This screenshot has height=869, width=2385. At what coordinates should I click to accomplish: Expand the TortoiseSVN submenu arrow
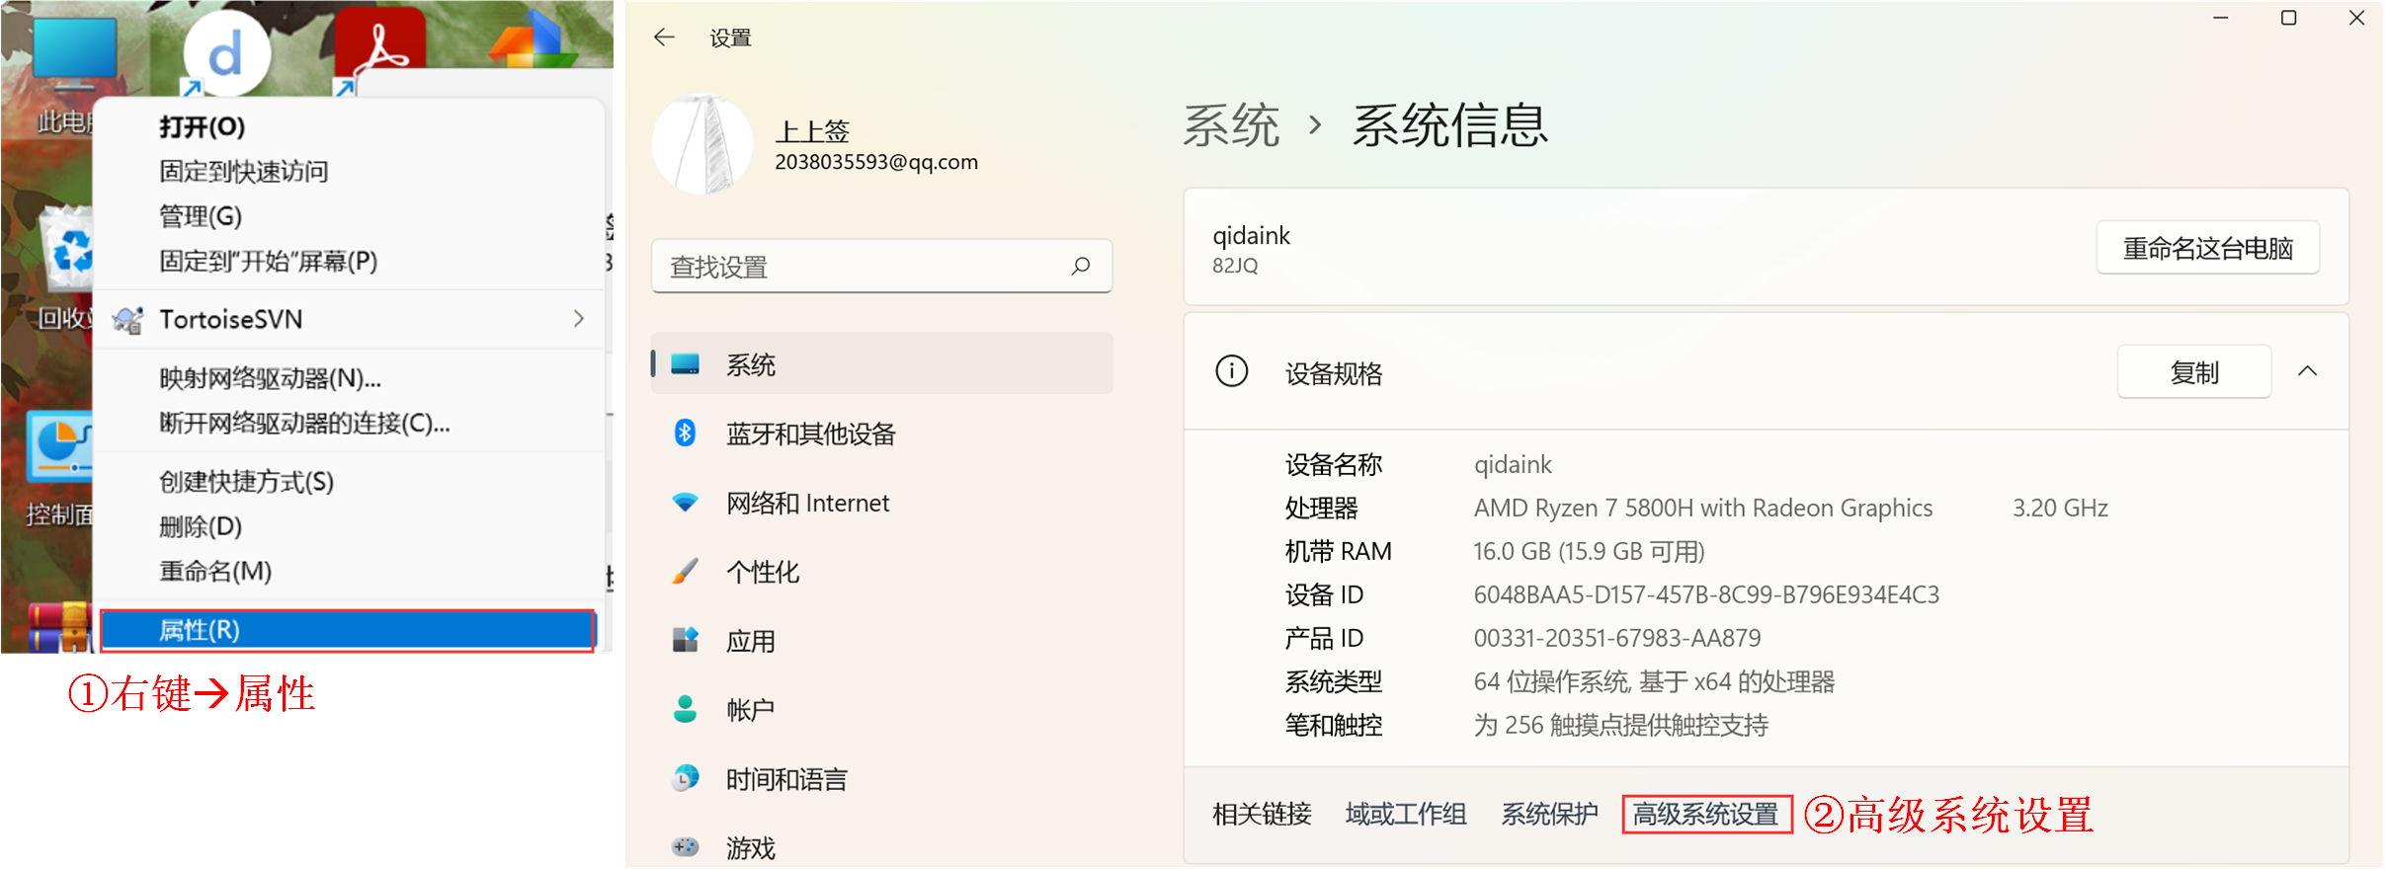(x=579, y=319)
